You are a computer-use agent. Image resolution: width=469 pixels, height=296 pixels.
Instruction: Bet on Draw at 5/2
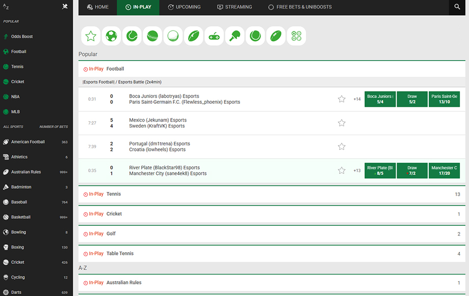click(412, 99)
